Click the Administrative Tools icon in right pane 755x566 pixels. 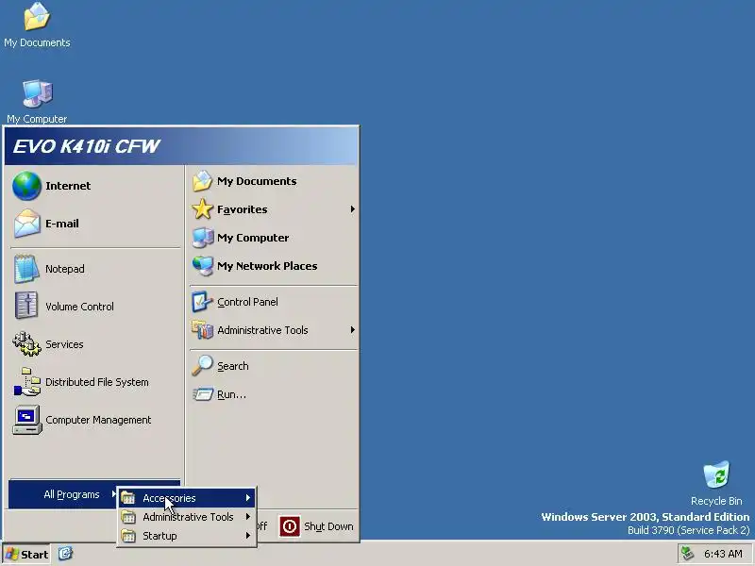pyautogui.click(x=202, y=330)
